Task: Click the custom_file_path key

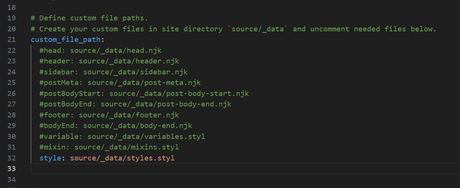Action: click(x=66, y=39)
